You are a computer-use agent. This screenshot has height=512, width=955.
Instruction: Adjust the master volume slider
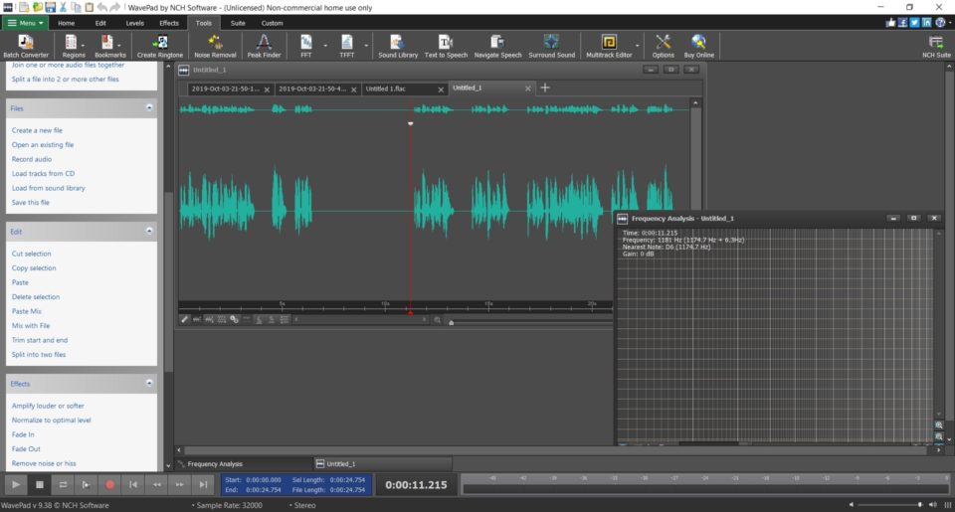point(889,505)
